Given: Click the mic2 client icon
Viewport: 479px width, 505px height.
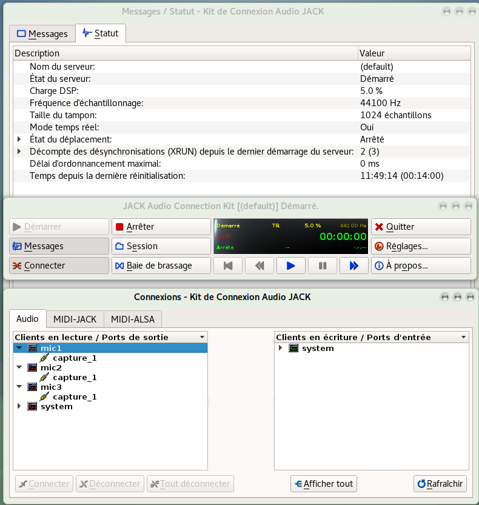Looking at the screenshot, I should click(32, 367).
